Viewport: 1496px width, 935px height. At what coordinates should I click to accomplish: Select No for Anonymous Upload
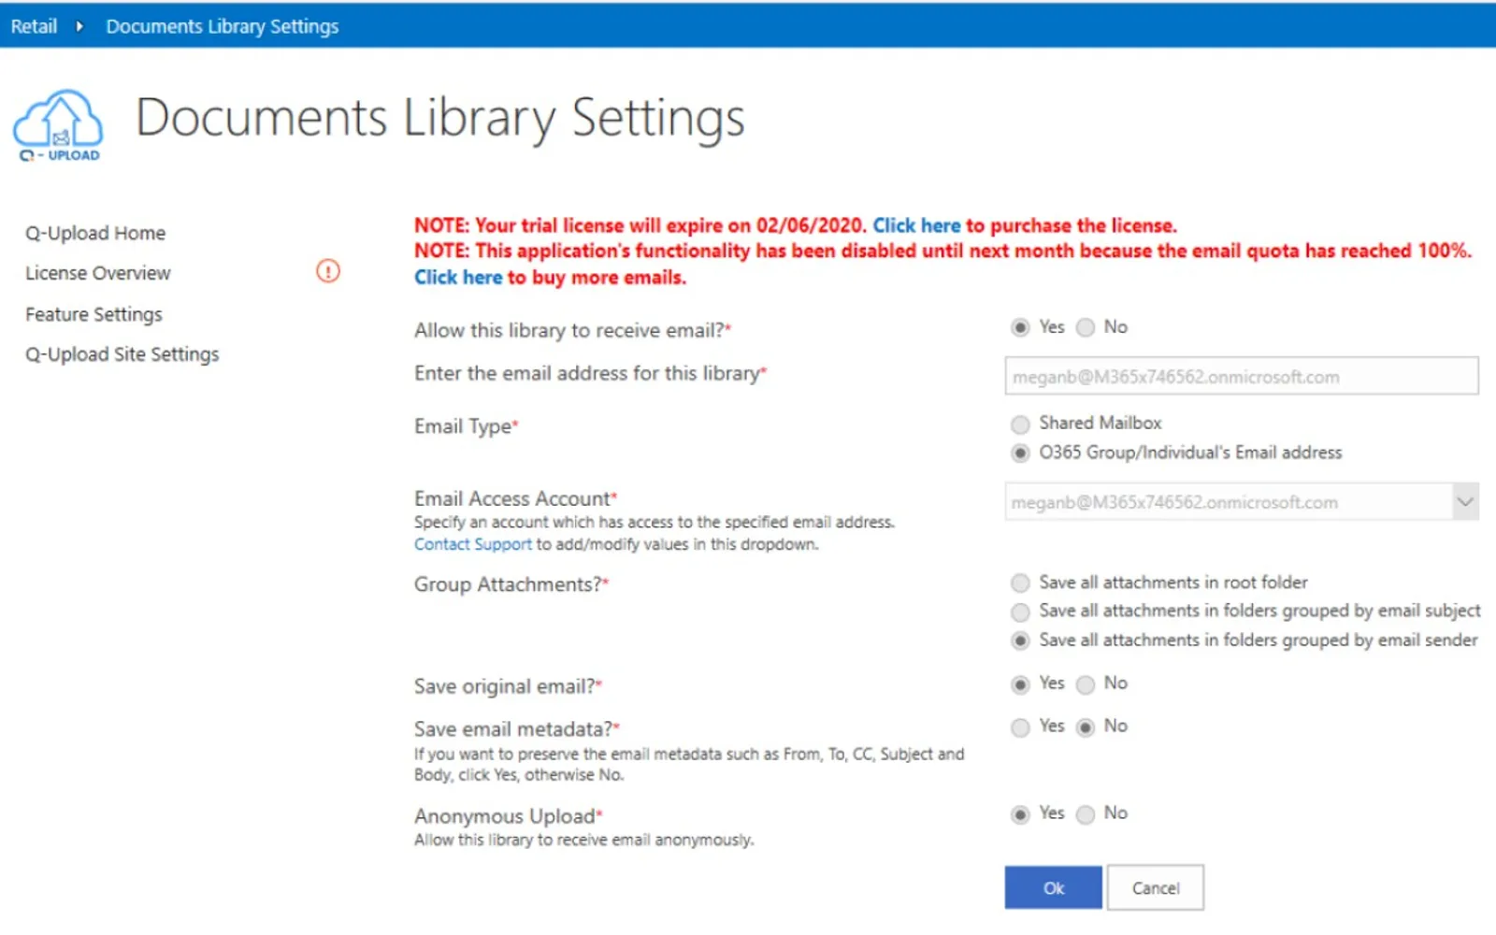point(1086,814)
